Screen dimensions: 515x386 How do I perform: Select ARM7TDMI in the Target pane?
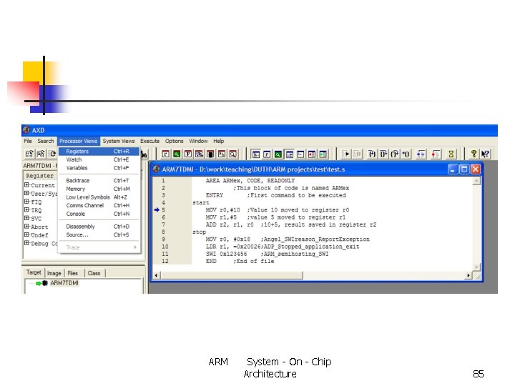pos(64,283)
